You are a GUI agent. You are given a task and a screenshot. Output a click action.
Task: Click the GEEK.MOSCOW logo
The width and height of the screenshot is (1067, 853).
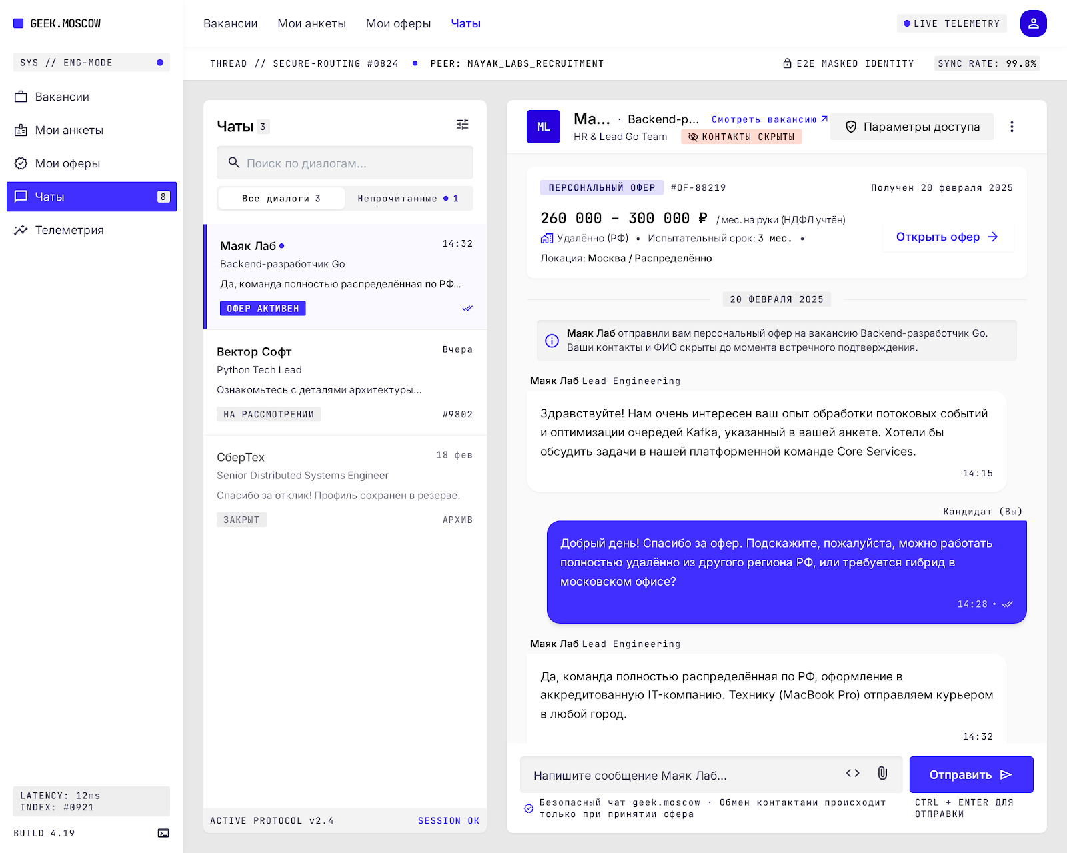tap(57, 23)
